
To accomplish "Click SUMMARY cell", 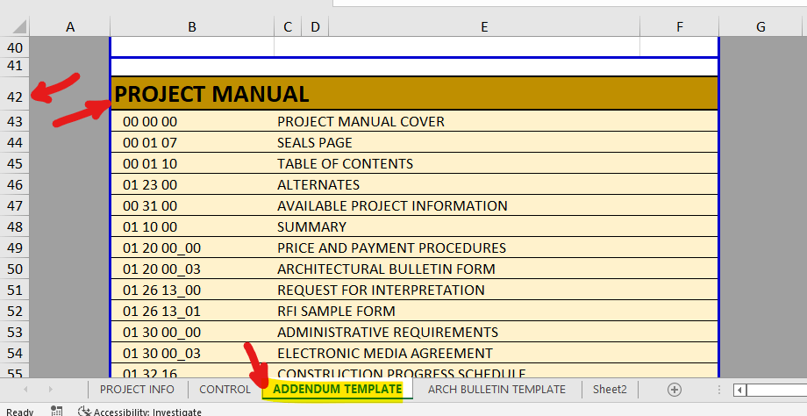I will coord(497,227).
